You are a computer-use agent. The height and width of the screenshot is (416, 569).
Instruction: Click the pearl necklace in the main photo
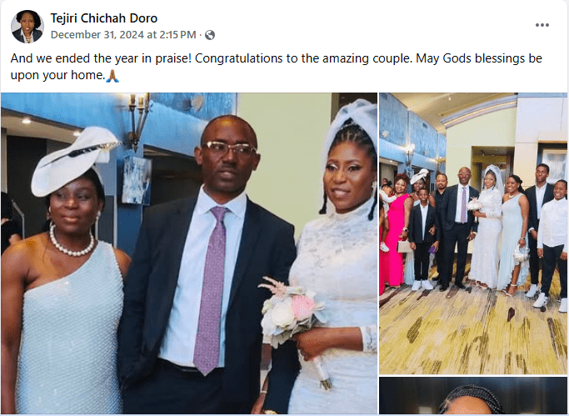point(71,242)
